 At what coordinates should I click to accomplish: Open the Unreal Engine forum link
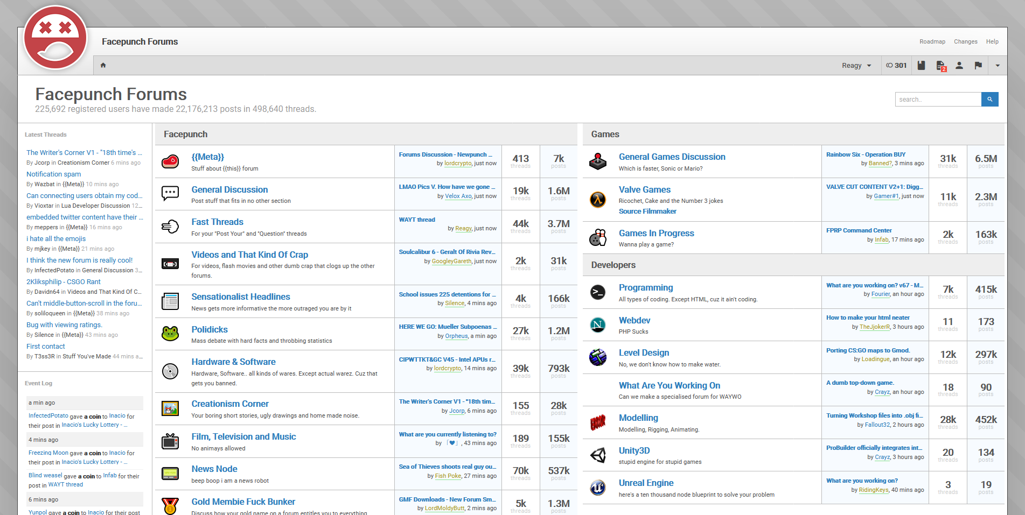(x=646, y=483)
